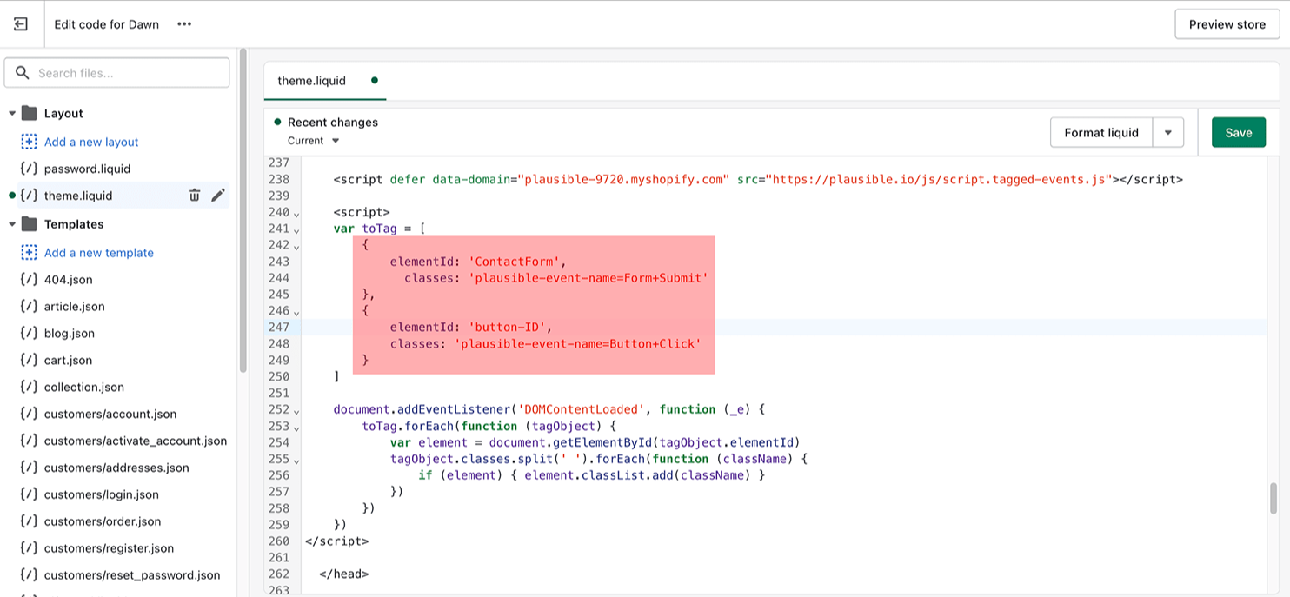Click the Button+Click class string on line 248
Image resolution: width=1290 pixels, height=597 pixels.
tap(577, 344)
